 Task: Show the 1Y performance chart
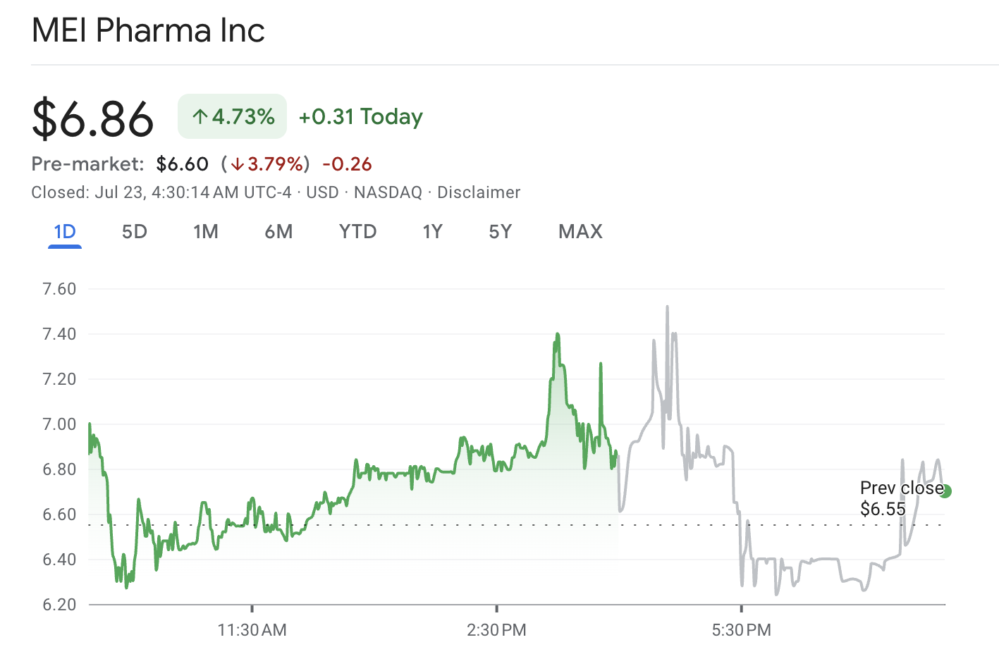(432, 231)
